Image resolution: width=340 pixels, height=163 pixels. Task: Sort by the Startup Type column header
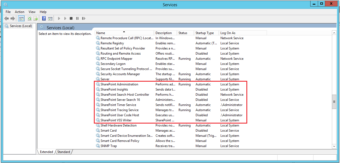tap(206, 33)
